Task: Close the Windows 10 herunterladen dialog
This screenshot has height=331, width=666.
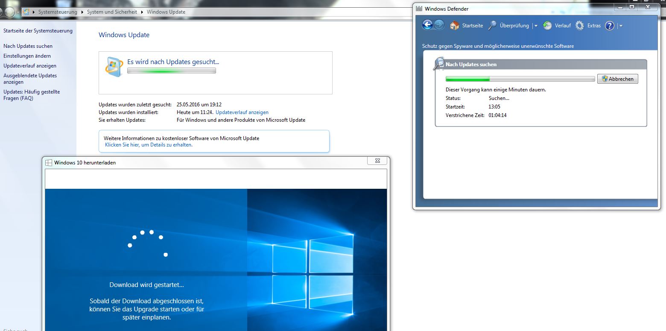Action: click(x=377, y=161)
